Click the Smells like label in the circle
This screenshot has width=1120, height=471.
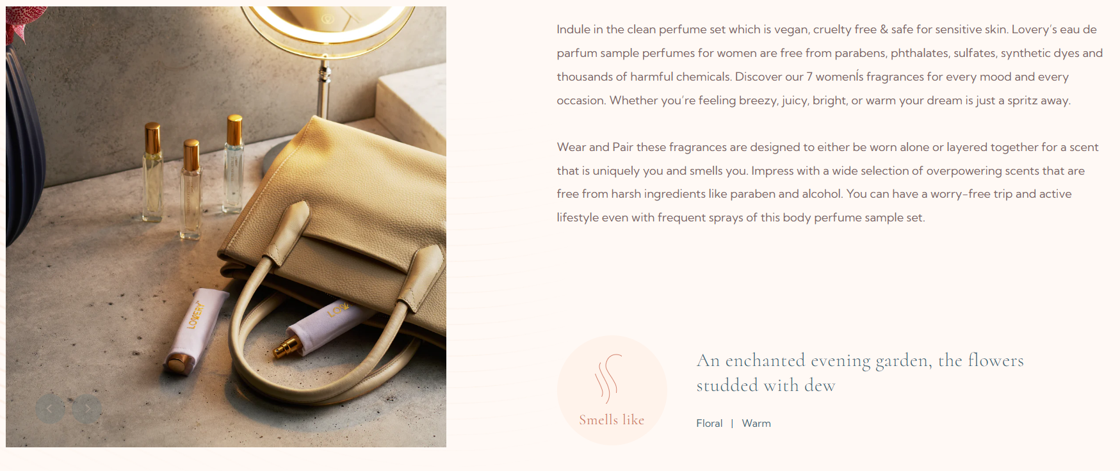pyautogui.click(x=612, y=420)
